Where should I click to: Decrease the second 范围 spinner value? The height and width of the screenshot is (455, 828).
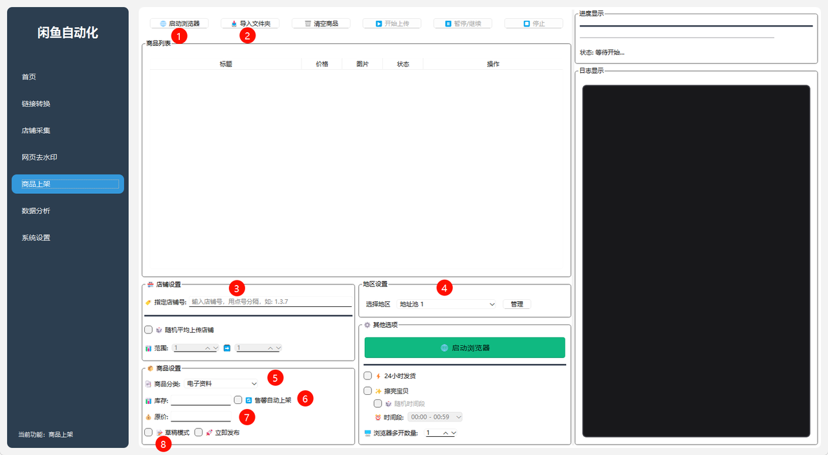pyautogui.click(x=278, y=348)
